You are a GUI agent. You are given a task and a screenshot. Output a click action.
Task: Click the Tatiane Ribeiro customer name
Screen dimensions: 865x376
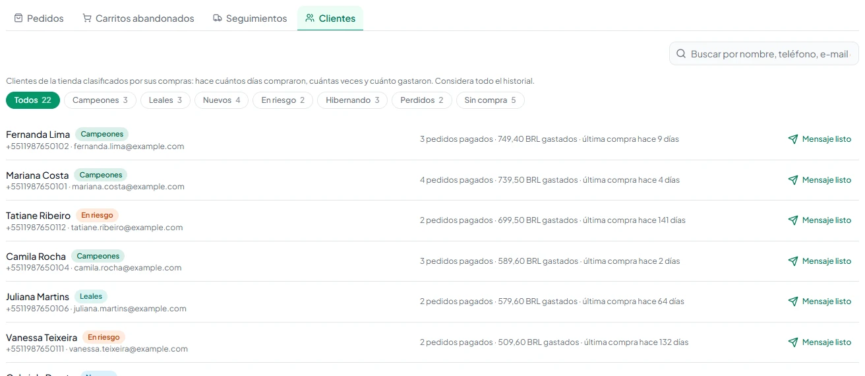38,216
